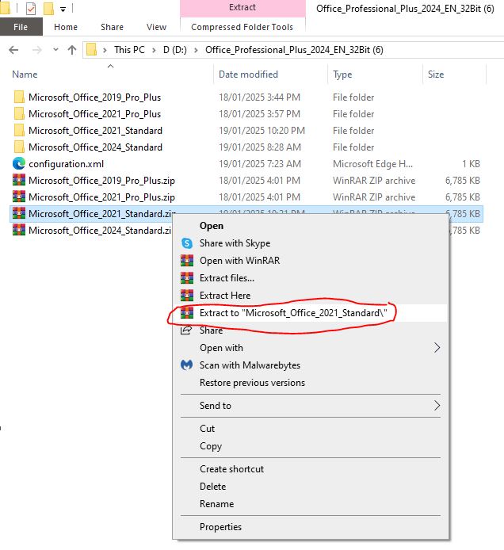Click WinRAR icon next to Extract Here
Screen dimensions: 504x550
point(187,296)
